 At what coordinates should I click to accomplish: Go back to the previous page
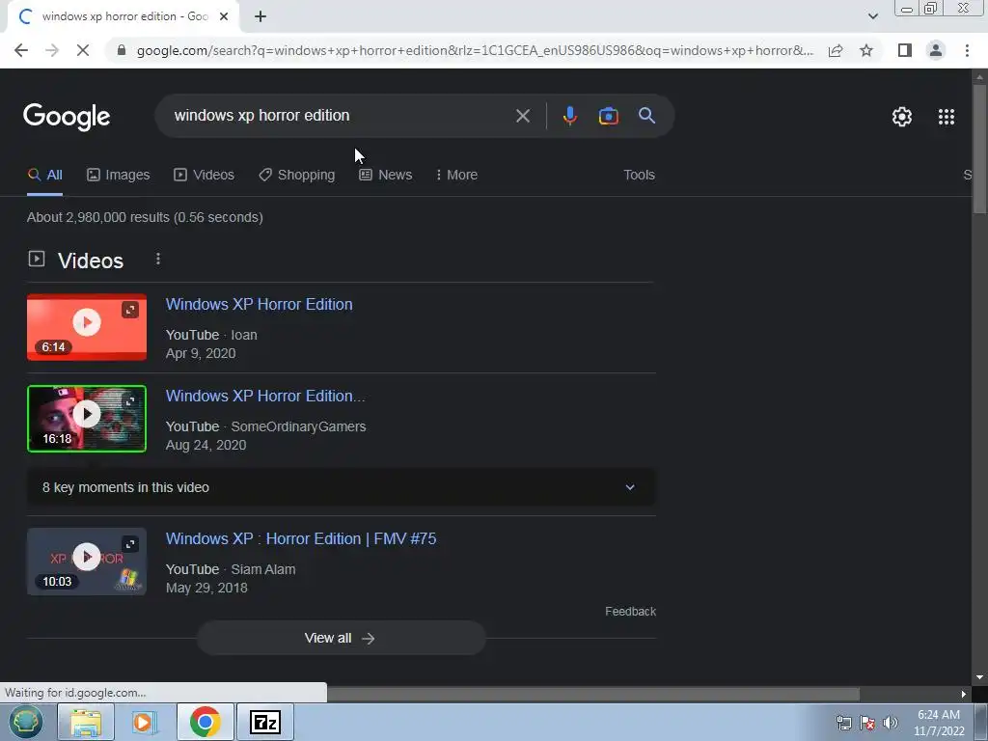[21, 50]
